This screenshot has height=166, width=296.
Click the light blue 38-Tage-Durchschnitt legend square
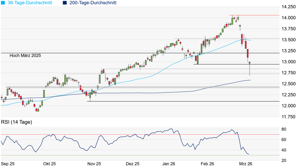tap(3, 3)
